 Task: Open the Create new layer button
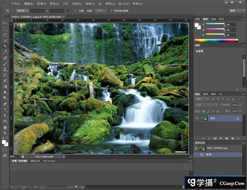233,138
